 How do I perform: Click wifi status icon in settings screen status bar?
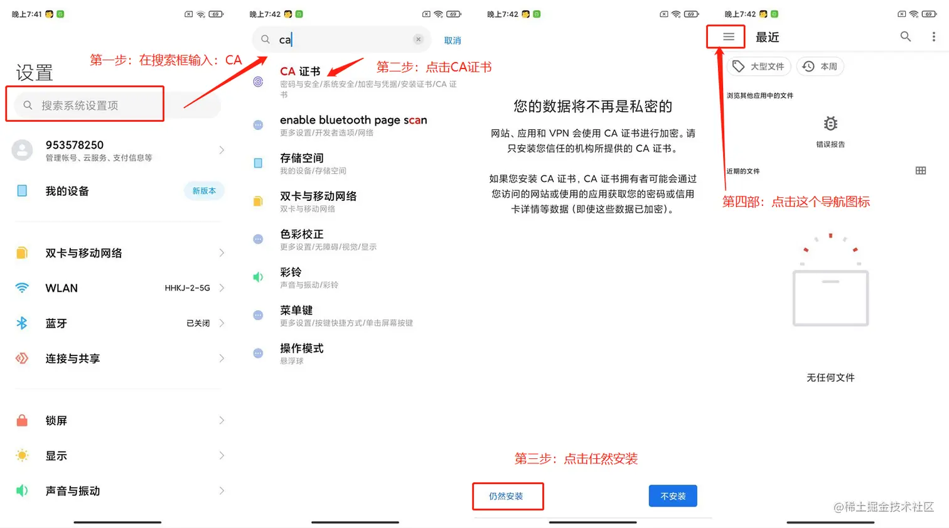pyautogui.click(x=201, y=14)
